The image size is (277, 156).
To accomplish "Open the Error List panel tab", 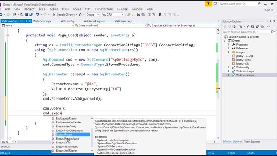I will [6, 146].
